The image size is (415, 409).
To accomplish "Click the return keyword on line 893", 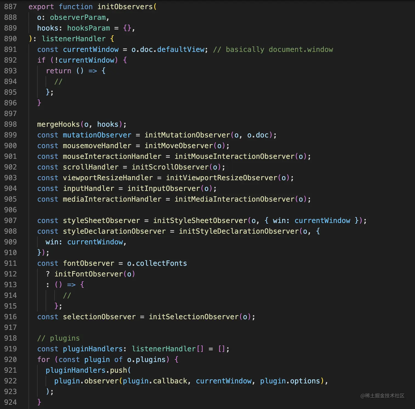I will [x=58, y=71].
